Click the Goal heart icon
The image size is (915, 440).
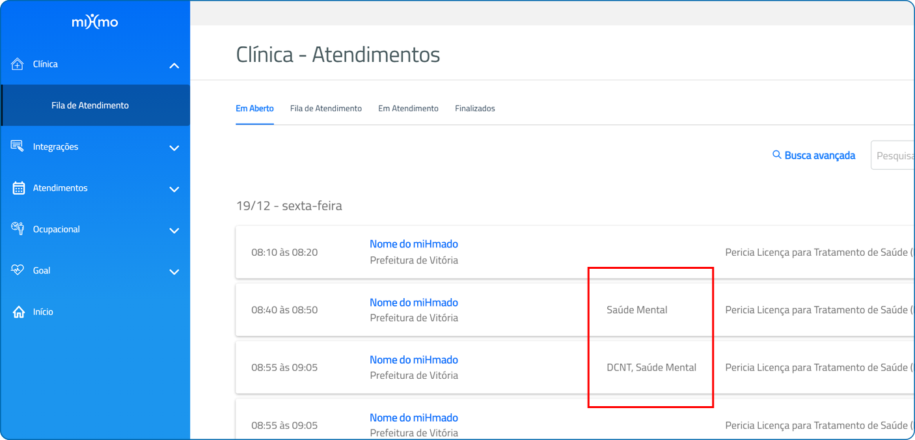18,270
